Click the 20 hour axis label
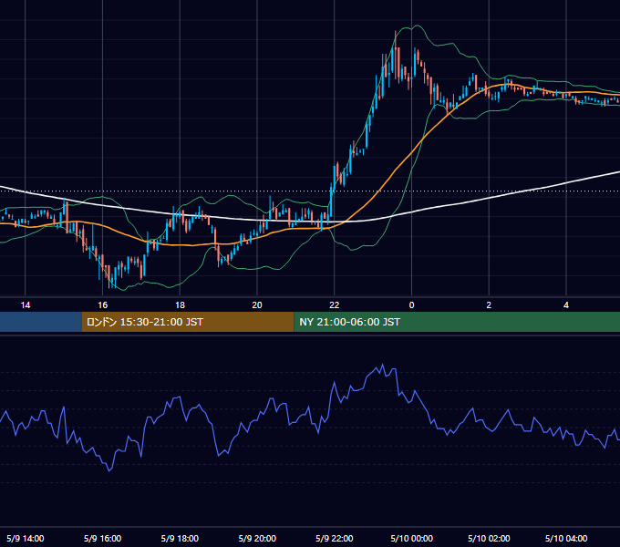620x547 pixels. click(257, 305)
